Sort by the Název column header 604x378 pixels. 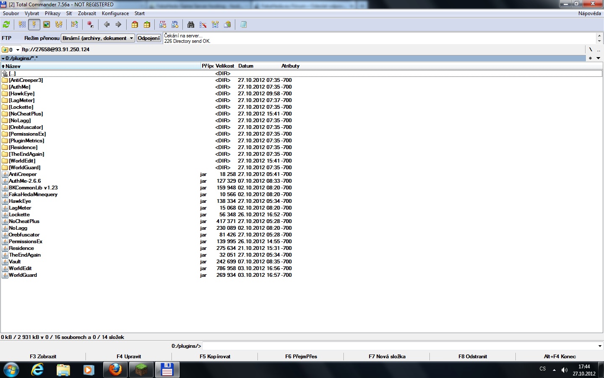(101, 66)
